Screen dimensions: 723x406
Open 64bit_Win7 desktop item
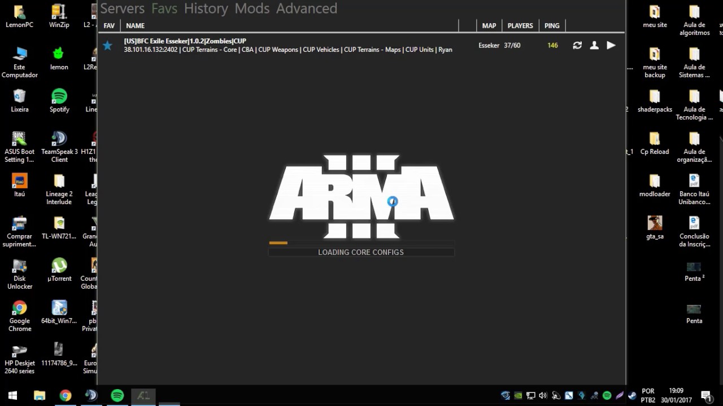click(x=59, y=312)
